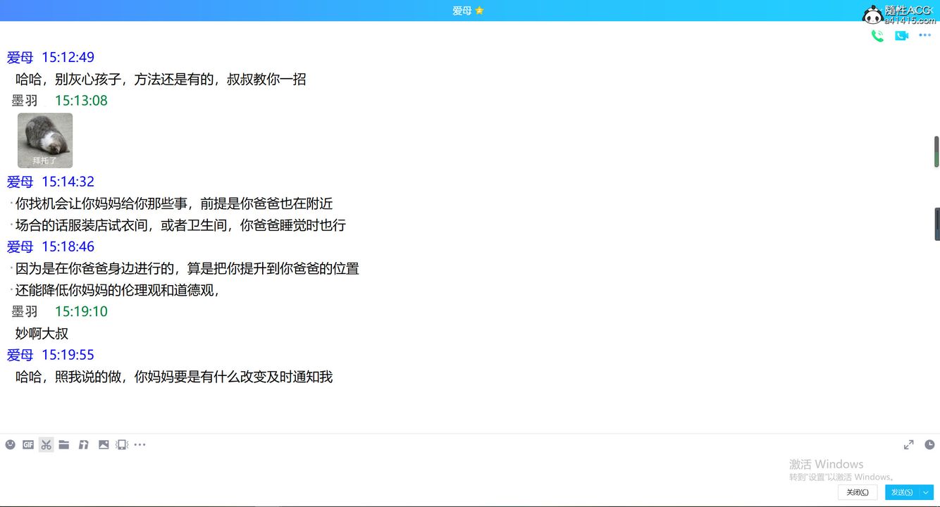Click the picture icon to send image

point(104,444)
